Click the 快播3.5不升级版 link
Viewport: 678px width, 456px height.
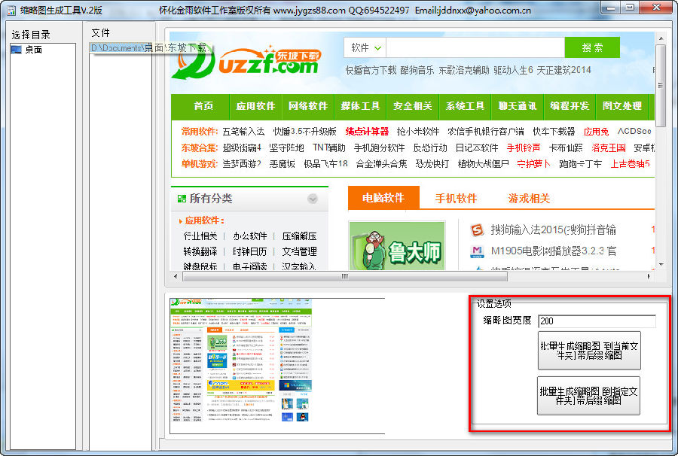coord(304,131)
